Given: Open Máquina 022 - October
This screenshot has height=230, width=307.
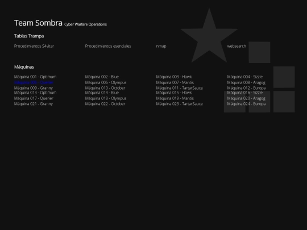Looking at the screenshot, I should [x=105, y=104].
